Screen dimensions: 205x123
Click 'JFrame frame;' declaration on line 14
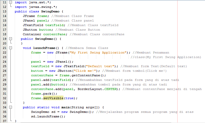point(36,16)
